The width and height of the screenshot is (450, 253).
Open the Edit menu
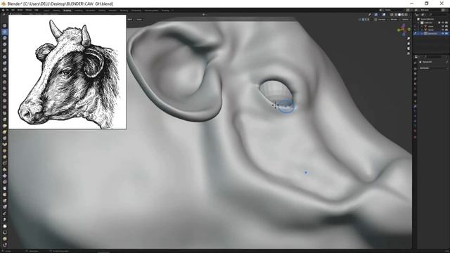click(x=13, y=10)
